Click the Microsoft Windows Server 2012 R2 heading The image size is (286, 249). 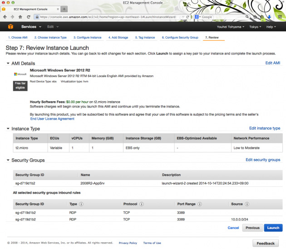pos(60,70)
